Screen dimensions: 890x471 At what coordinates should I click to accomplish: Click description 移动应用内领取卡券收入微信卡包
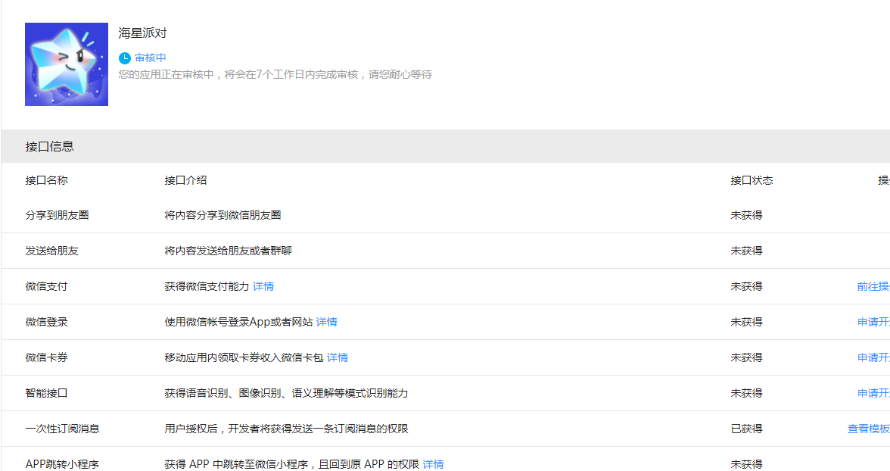coord(244,358)
